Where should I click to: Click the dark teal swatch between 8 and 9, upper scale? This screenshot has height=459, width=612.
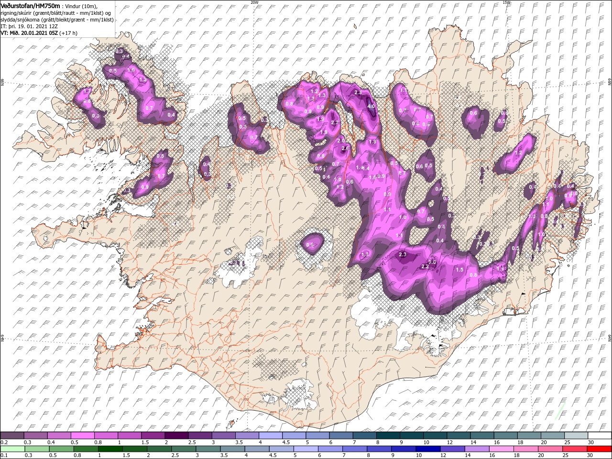tap(388, 436)
